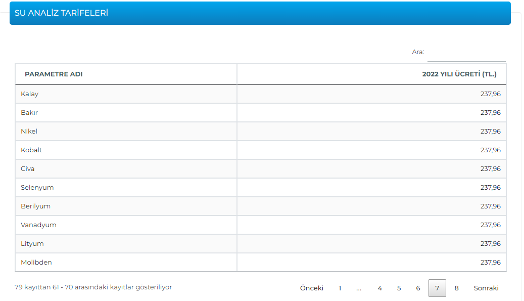This screenshot has width=524, height=301.
Task: Select the Vanadyum parameter cell
Action: point(126,225)
